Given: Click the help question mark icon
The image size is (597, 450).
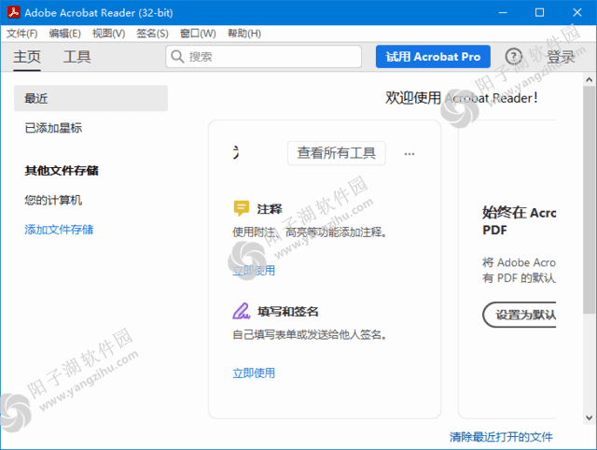Looking at the screenshot, I should tap(514, 57).
